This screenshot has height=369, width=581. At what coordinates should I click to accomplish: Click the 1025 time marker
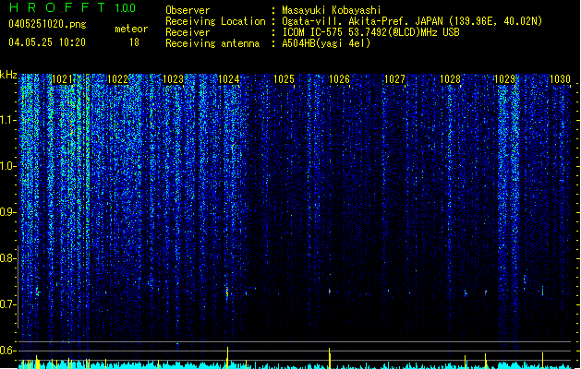pyautogui.click(x=284, y=79)
